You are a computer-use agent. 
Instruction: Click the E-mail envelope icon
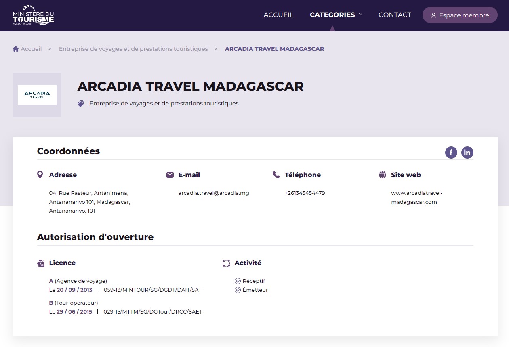(170, 175)
